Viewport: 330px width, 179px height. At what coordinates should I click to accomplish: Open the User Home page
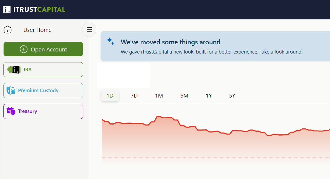coord(38,30)
